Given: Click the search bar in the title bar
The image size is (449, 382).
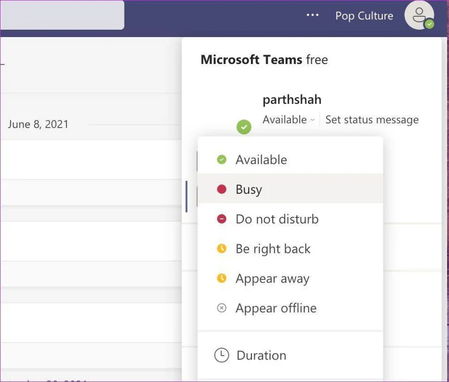Looking at the screenshot, I should [x=62, y=15].
